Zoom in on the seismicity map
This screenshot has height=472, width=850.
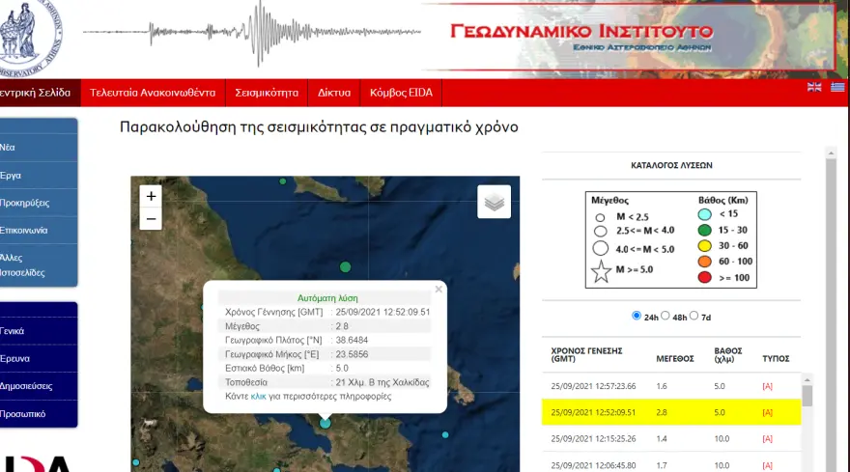[150, 196]
